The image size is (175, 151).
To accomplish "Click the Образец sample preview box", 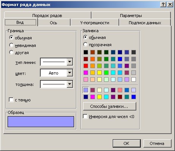I will [x=41, y=121].
